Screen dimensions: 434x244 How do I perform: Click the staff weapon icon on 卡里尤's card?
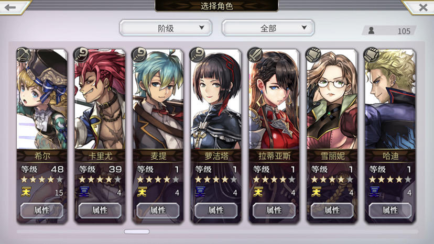coord(81,54)
